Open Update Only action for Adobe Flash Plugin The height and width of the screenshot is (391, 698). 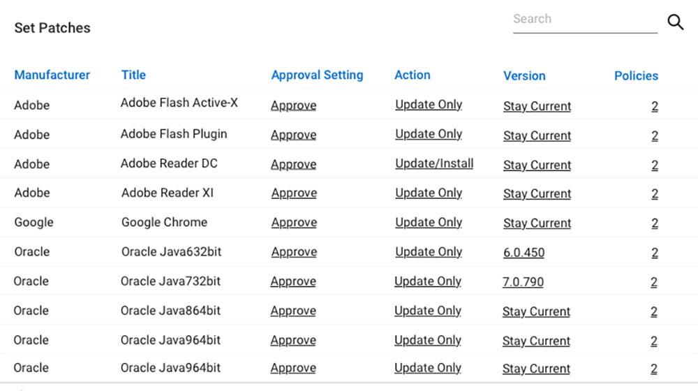click(429, 134)
